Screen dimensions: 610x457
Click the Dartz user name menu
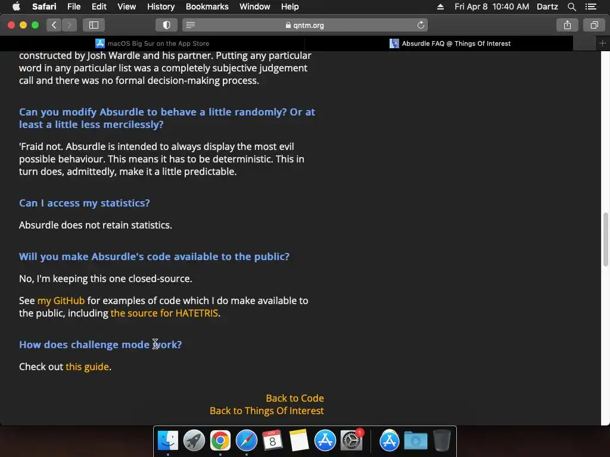tap(547, 7)
